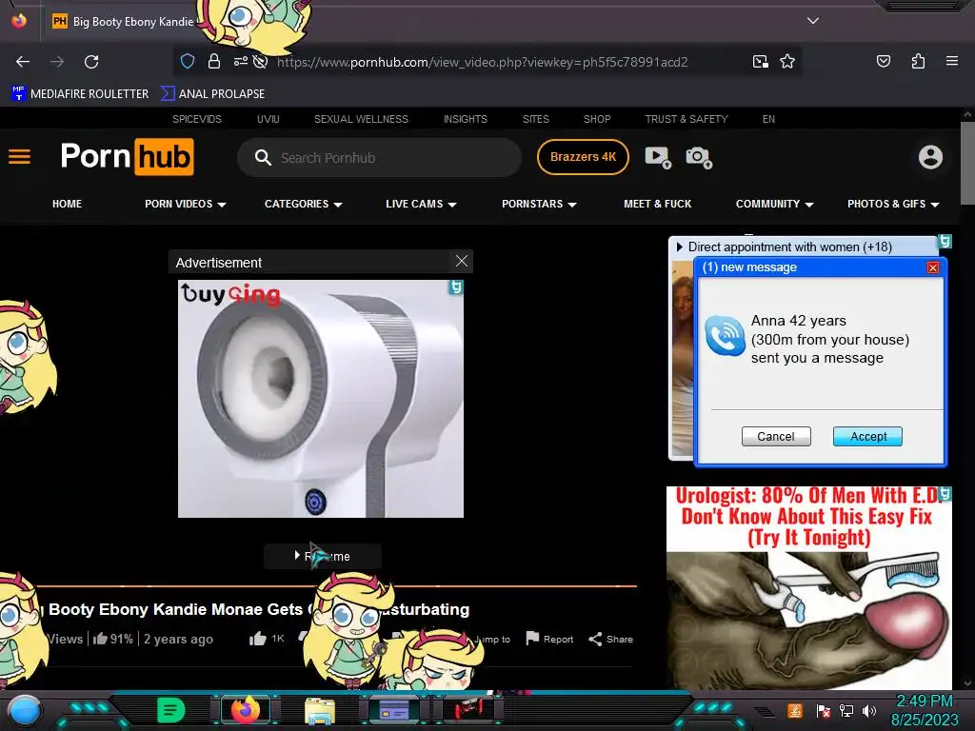Select the MEET & FUCK nav item

coord(657,204)
